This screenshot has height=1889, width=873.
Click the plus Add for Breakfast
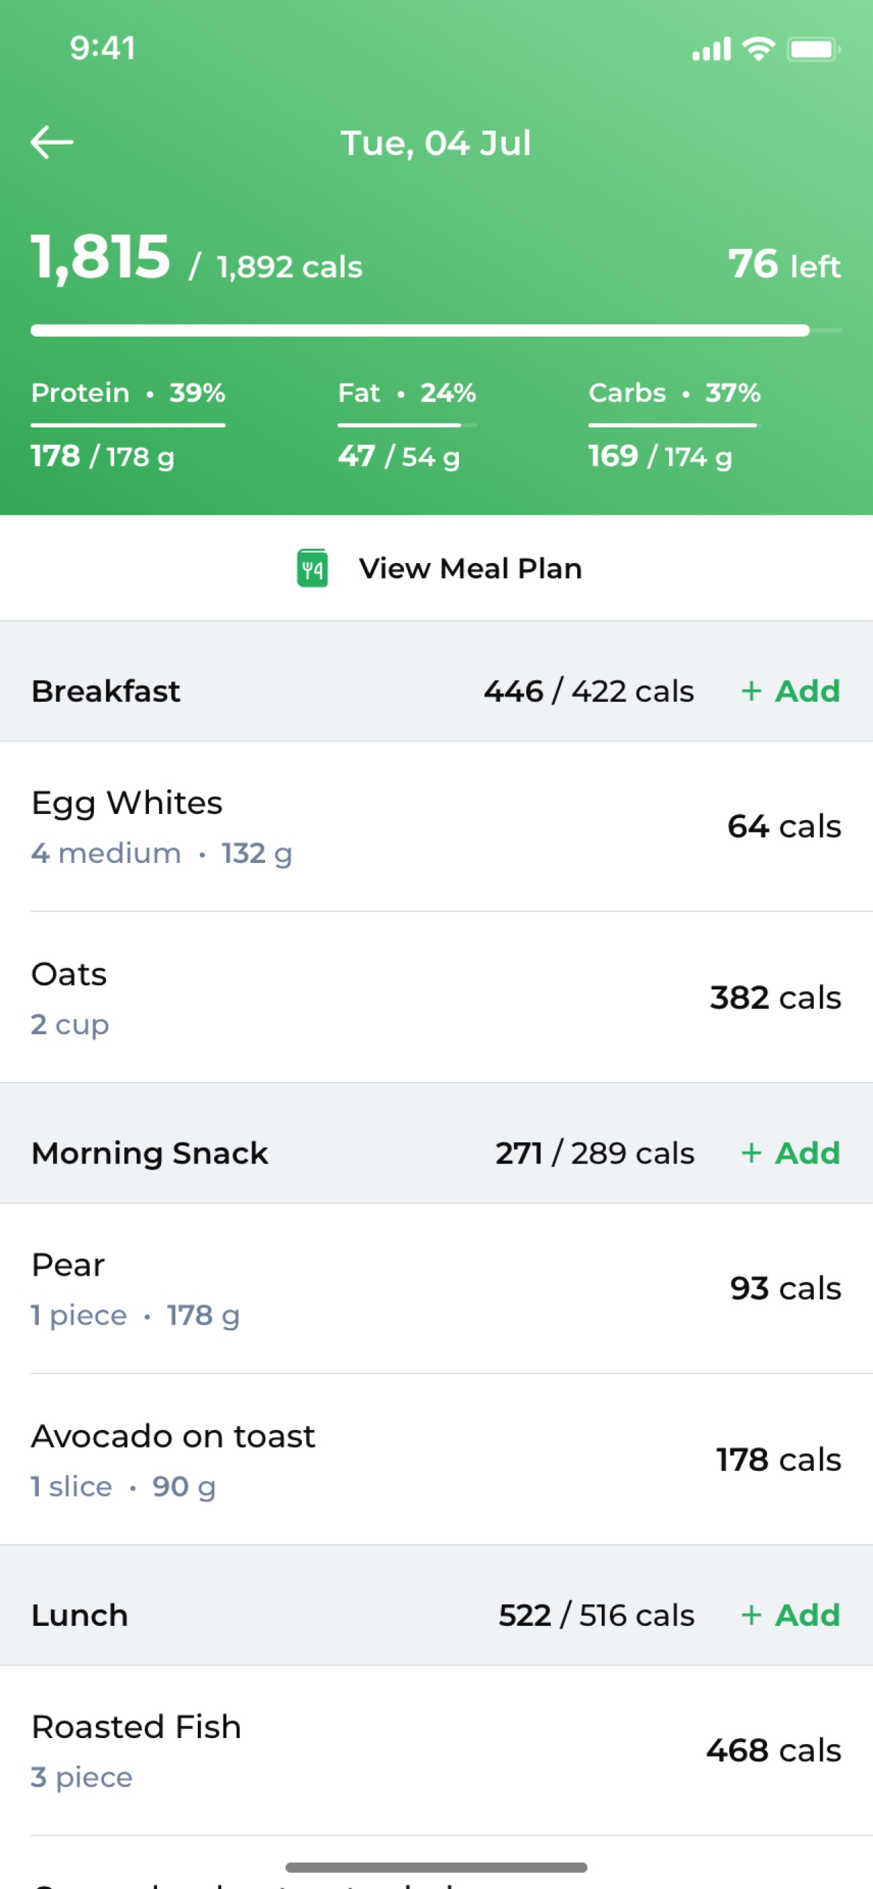[x=791, y=691]
